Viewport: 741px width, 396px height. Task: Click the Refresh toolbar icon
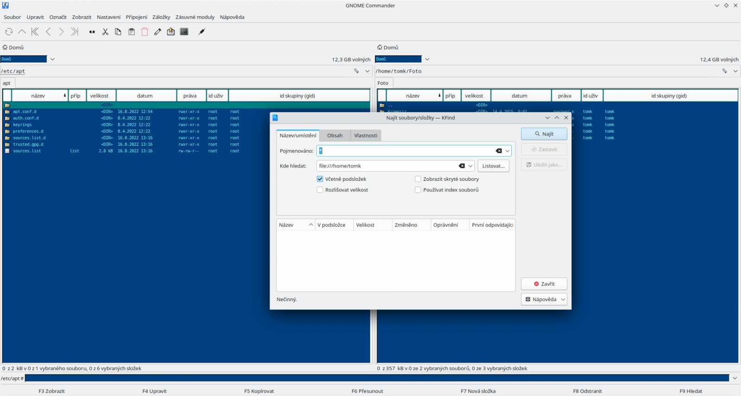click(x=9, y=32)
